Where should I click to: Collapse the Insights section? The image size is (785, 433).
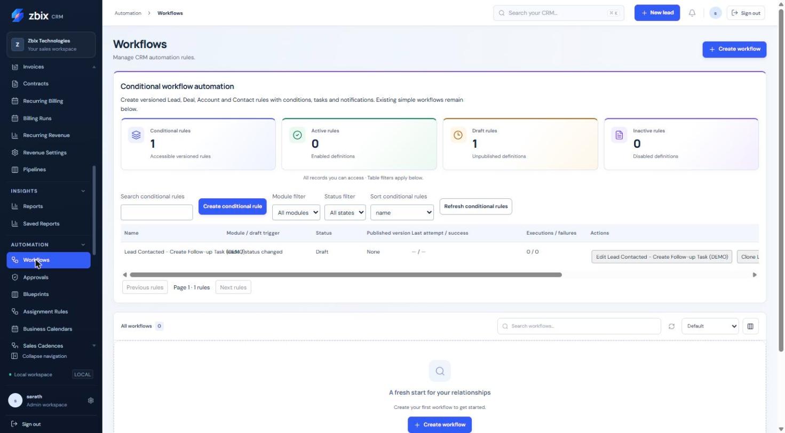(x=83, y=191)
